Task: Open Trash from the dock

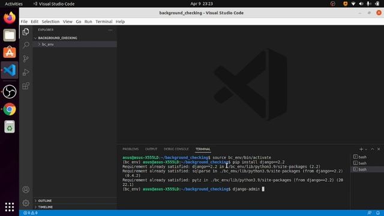Action: pyautogui.click(x=10, y=127)
